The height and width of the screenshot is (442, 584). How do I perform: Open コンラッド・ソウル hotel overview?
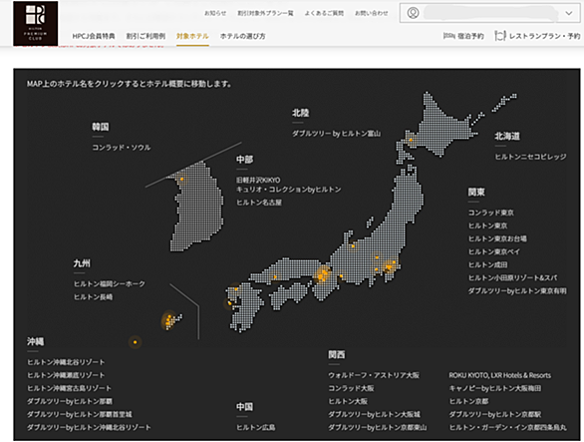[x=122, y=148]
